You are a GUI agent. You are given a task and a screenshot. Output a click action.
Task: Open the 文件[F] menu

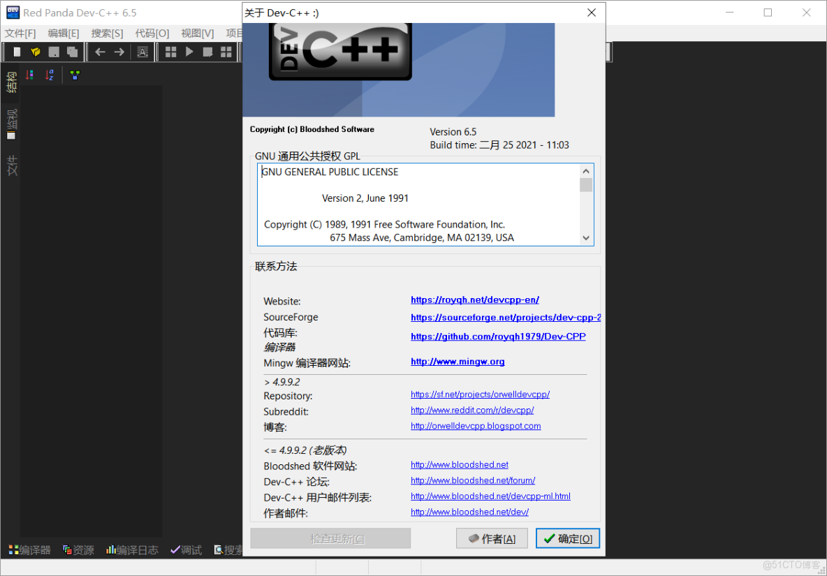[x=20, y=33]
